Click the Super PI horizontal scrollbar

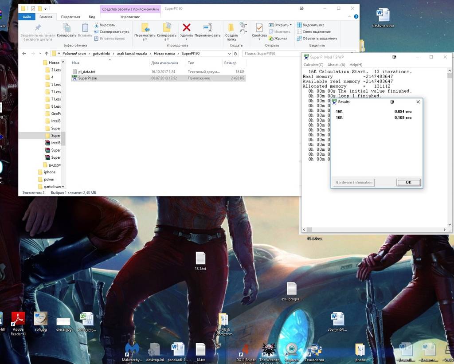375,230
